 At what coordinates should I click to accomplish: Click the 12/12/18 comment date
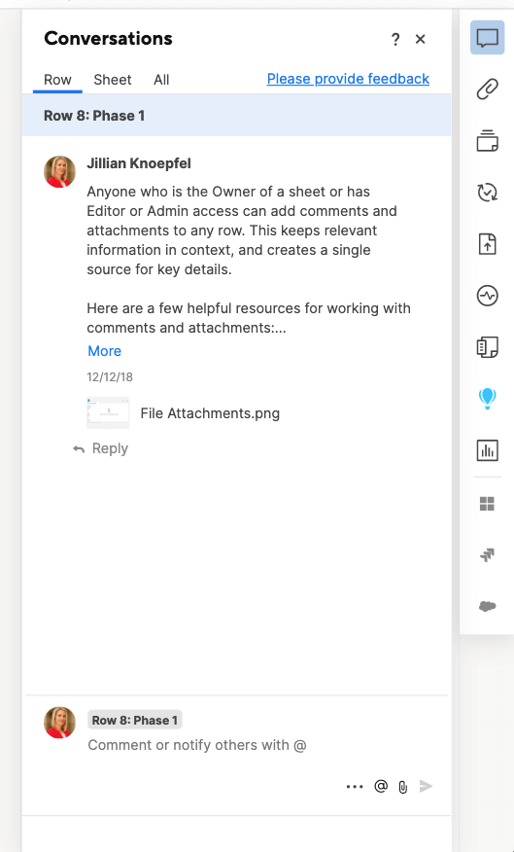coord(110,377)
